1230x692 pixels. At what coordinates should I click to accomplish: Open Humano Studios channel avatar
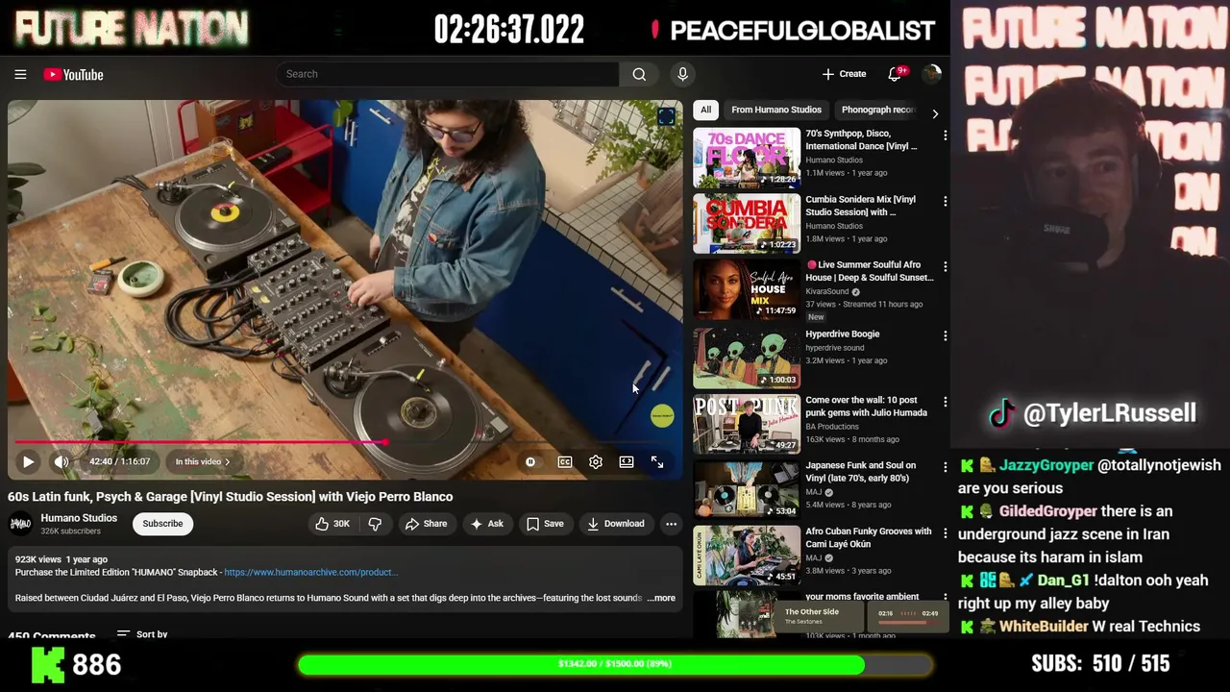click(x=20, y=524)
